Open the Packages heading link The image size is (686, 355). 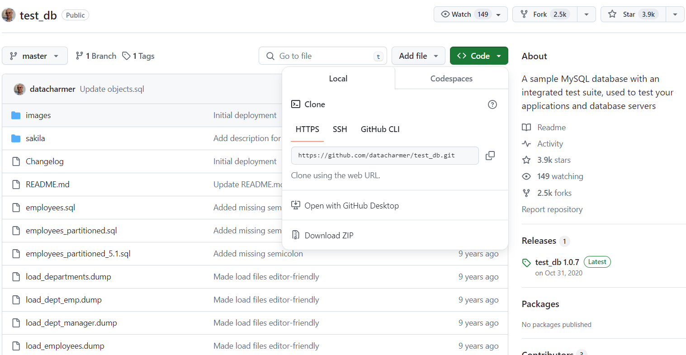click(x=540, y=304)
